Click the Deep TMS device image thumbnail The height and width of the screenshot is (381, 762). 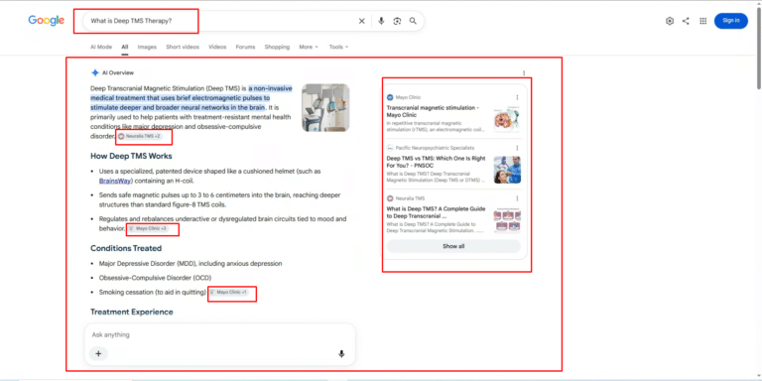[325, 108]
